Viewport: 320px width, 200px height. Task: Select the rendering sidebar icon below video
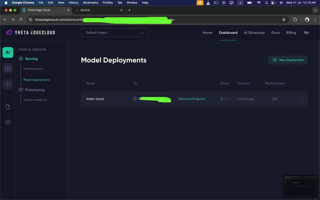coord(8,84)
